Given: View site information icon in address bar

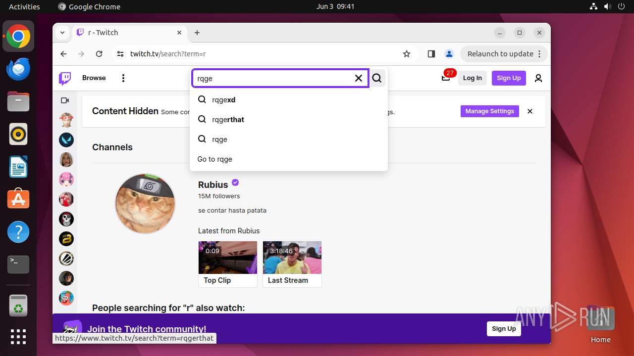Looking at the screenshot, I should [120, 54].
